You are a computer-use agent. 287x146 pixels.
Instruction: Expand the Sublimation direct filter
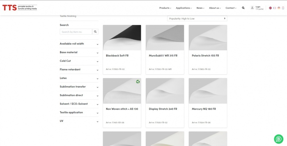coord(79,95)
